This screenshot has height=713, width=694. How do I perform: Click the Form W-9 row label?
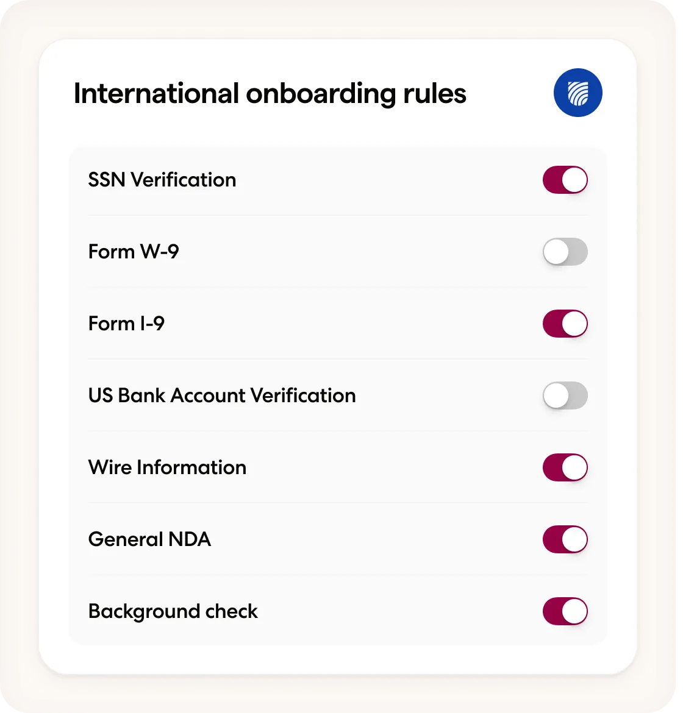[x=132, y=252]
